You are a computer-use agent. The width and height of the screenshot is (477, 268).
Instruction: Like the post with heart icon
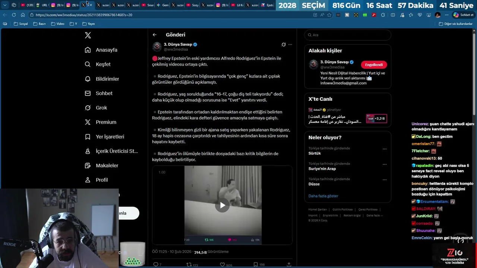point(222,264)
